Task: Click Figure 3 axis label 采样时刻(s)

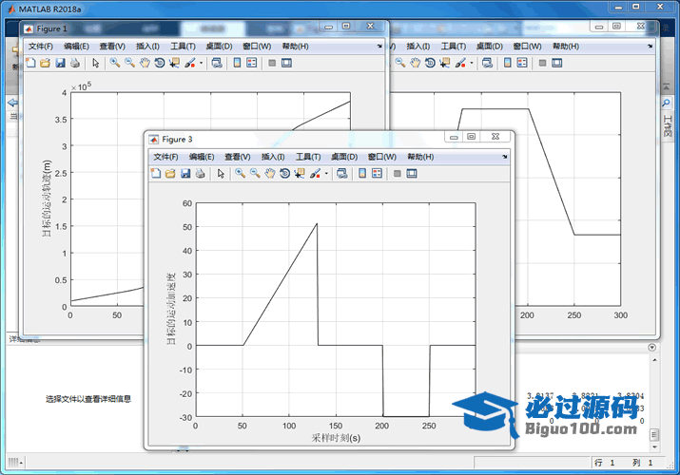Action: (336, 438)
